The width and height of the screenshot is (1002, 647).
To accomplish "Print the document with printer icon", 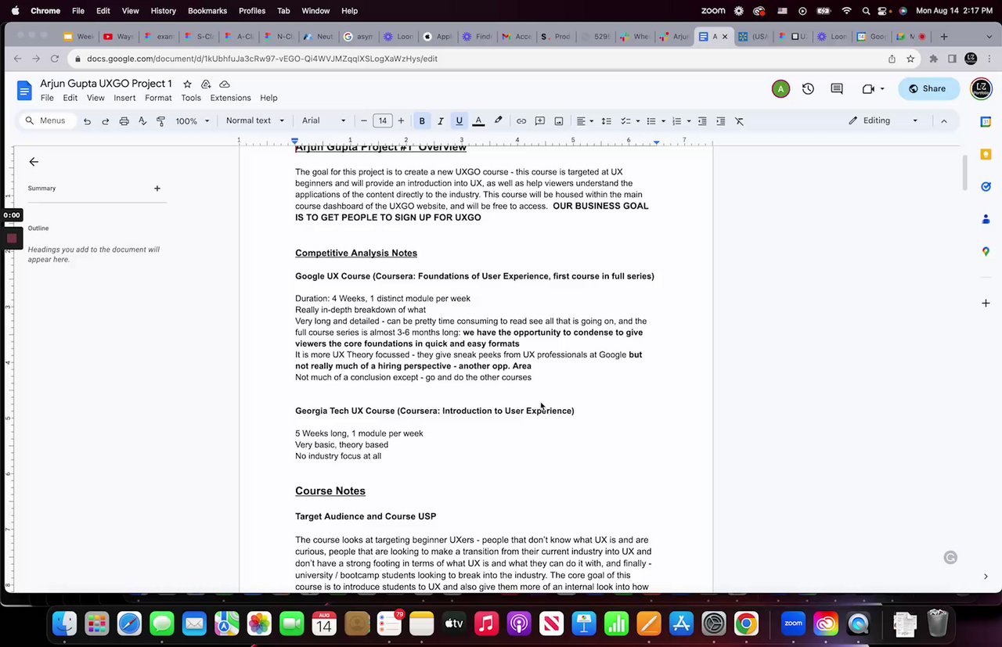I will point(124,121).
